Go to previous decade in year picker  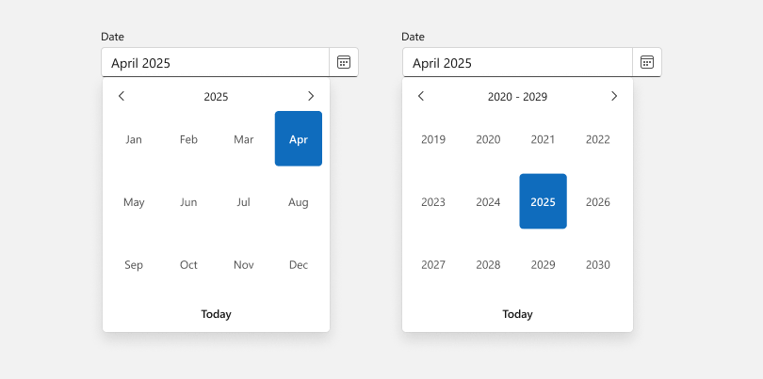(x=421, y=96)
